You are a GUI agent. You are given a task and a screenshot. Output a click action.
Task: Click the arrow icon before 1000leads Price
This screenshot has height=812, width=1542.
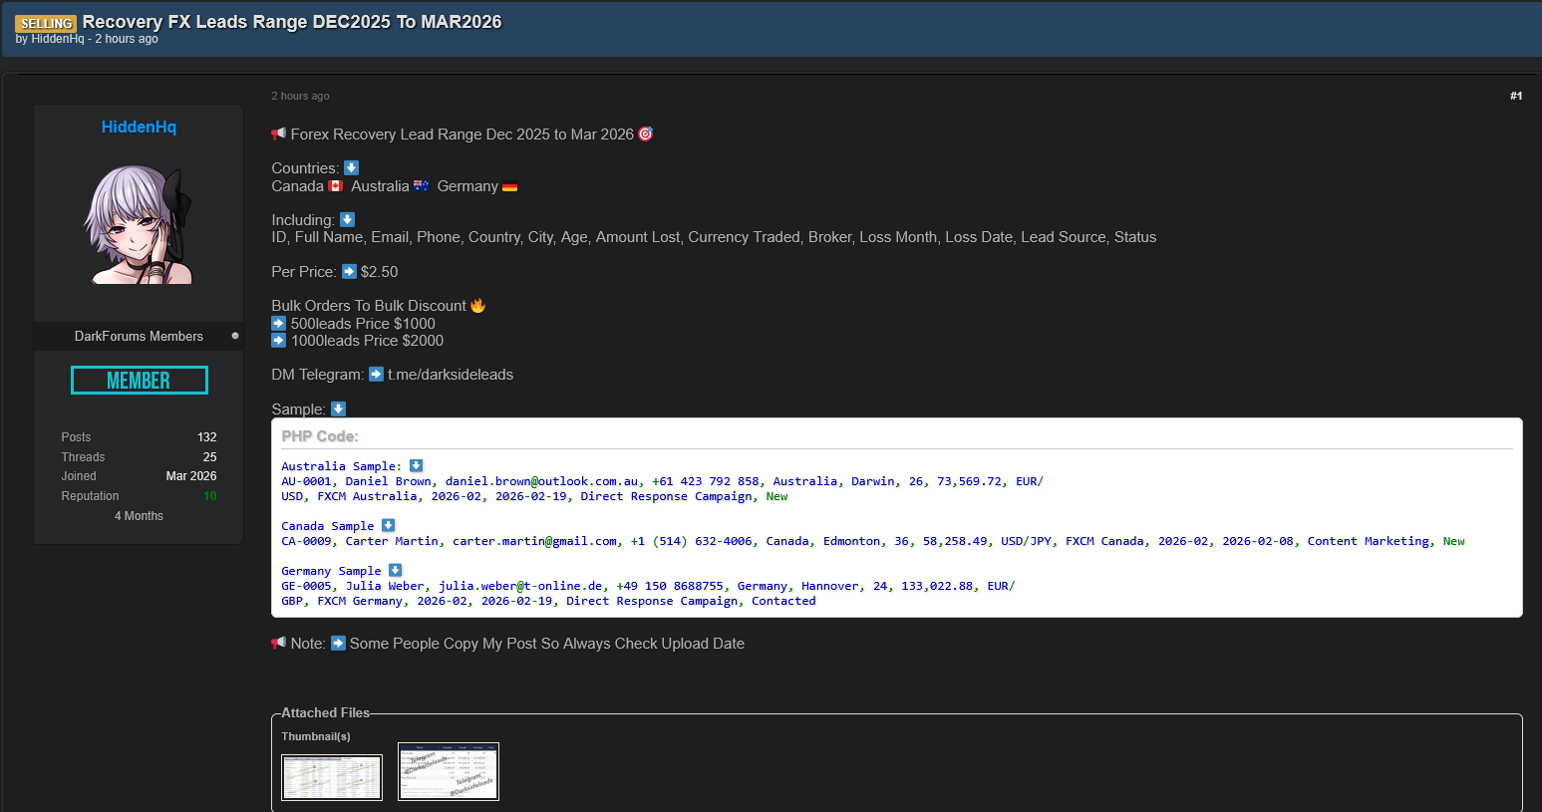click(279, 340)
